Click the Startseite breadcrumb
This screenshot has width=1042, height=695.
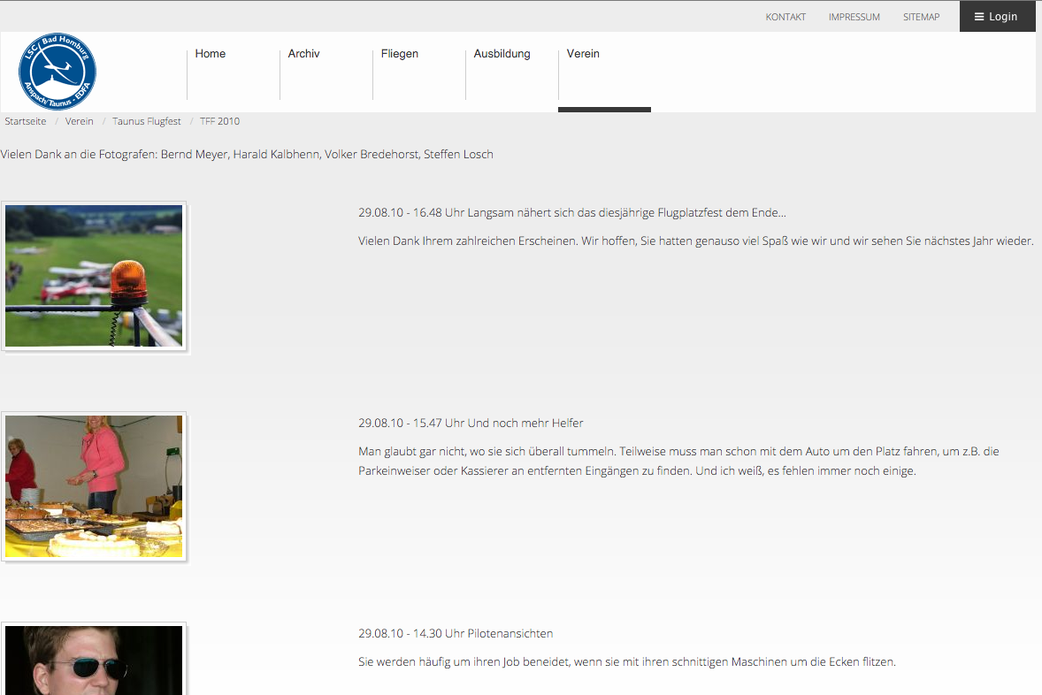26,122
